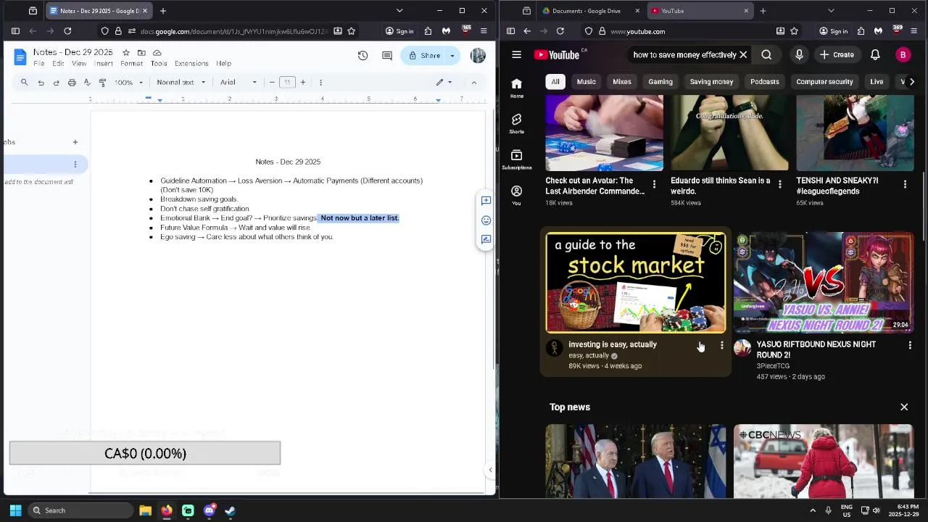
Task: Star the Notes - Dec 29 2025 document
Action: coord(126,53)
